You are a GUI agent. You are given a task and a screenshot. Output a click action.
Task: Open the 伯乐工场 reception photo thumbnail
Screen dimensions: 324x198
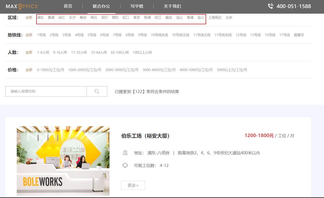point(63,161)
